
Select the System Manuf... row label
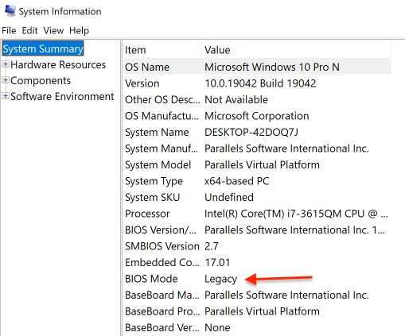(162, 149)
